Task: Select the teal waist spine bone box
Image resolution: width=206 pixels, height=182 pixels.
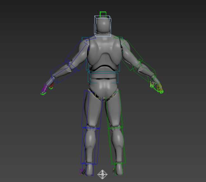Action: [x=103, y=78]
